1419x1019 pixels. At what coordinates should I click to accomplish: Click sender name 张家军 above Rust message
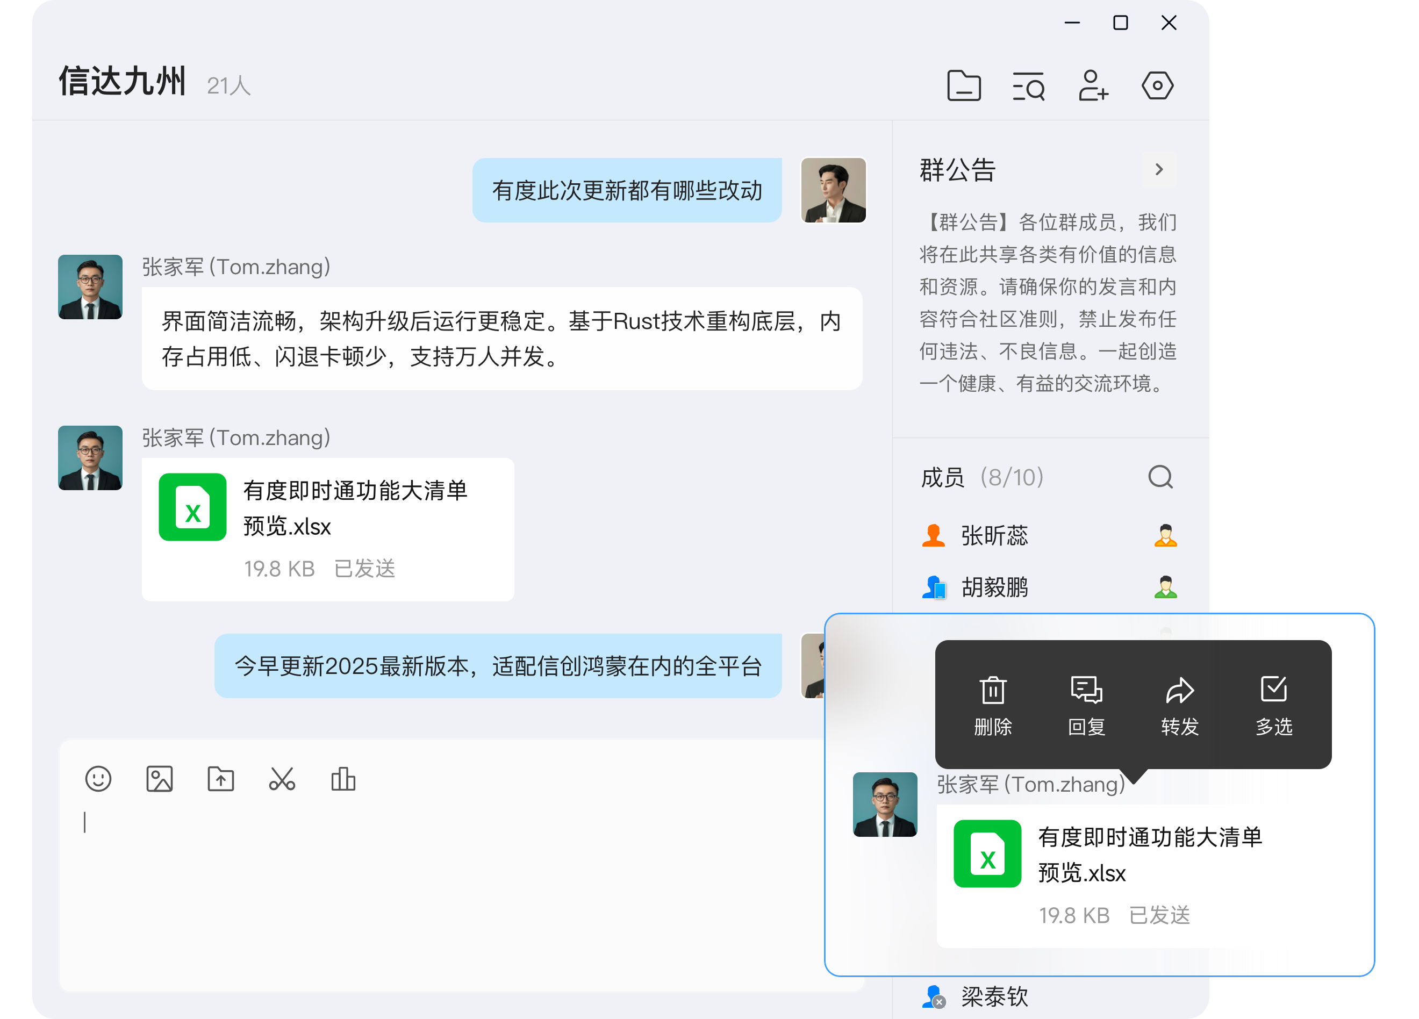(236, 267)
